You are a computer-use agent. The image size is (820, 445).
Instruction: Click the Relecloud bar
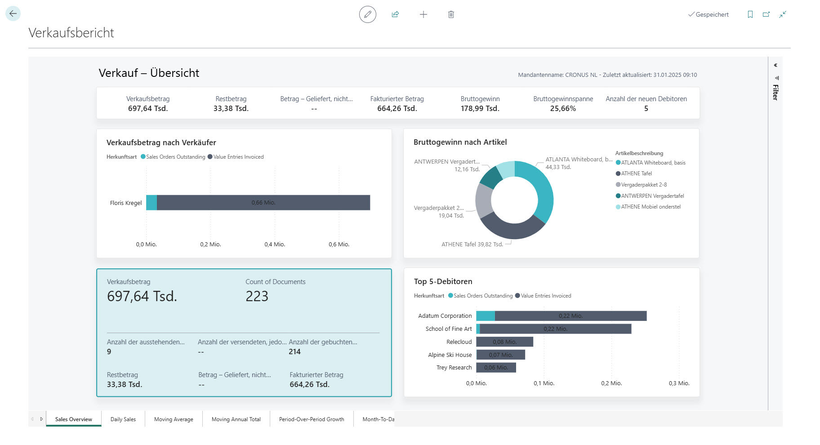pos(504,342)
